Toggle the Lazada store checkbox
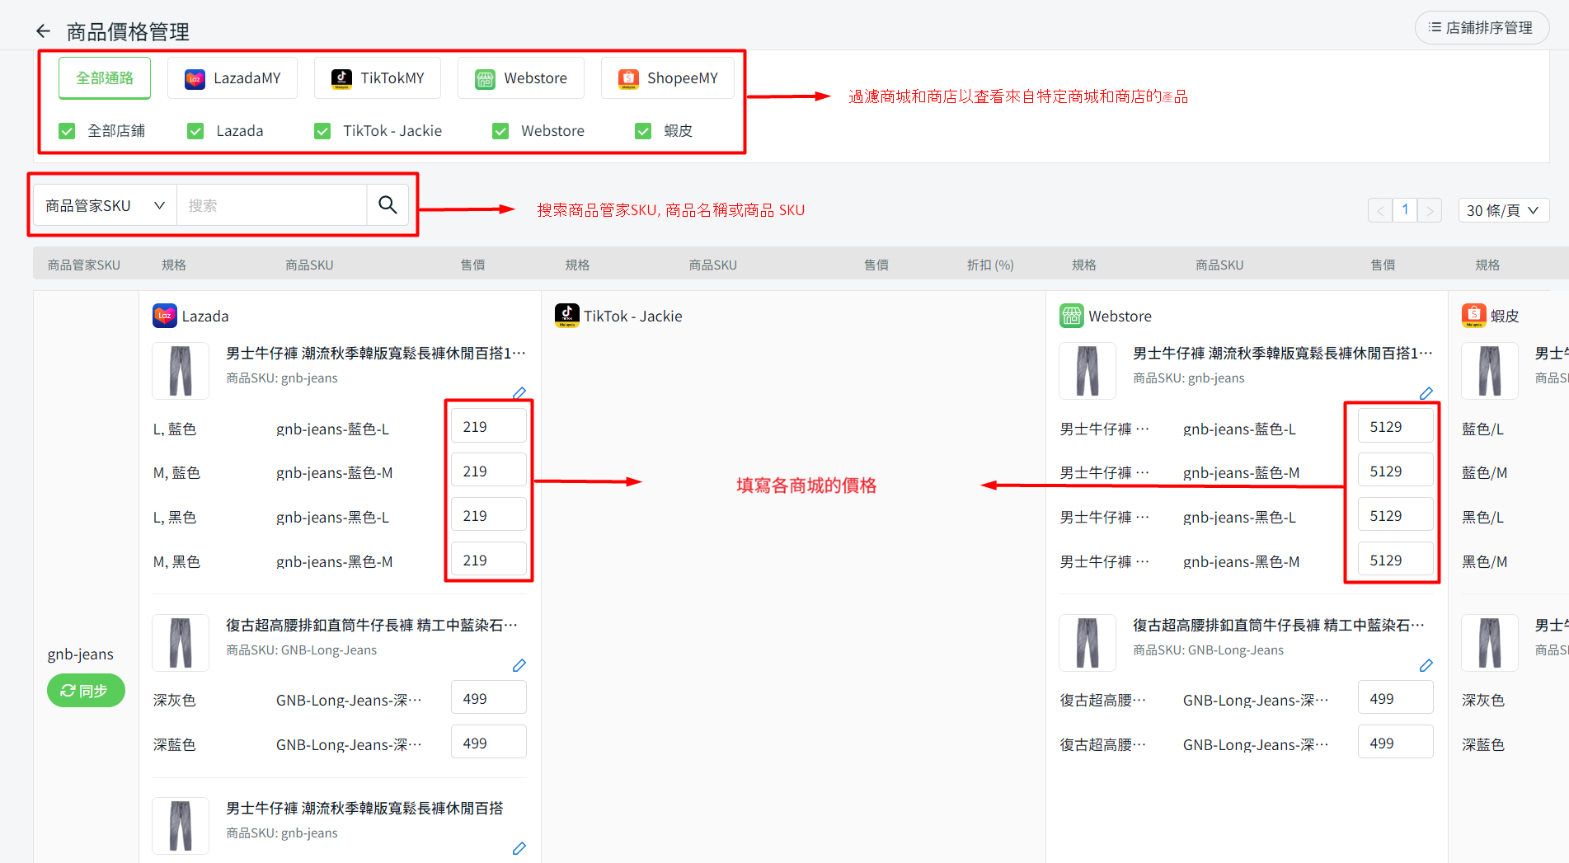This screenshot has height=863, width=1569. click(195, 131)
